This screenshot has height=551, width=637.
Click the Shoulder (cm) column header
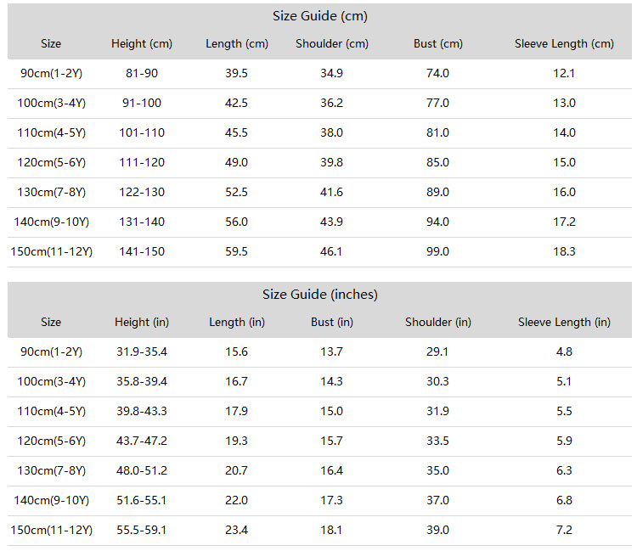click(x=332, y=44)
